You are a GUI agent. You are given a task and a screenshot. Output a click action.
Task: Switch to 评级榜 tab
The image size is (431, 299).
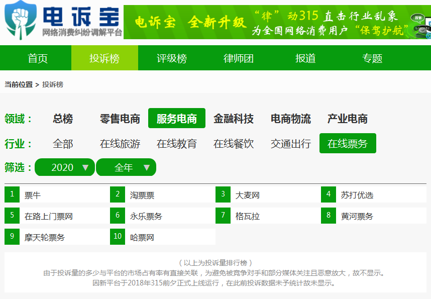tap(172, 58)
